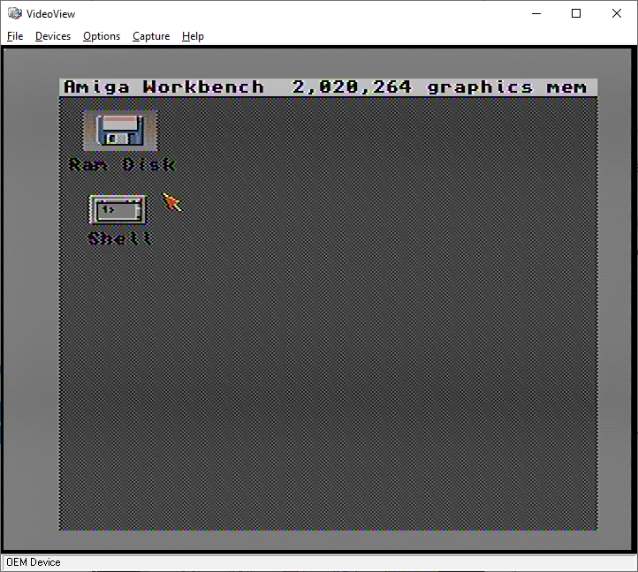Viewport: 638px width, 572px height.
Task: Click the "Shell" label text
Action: coord(120,238)
